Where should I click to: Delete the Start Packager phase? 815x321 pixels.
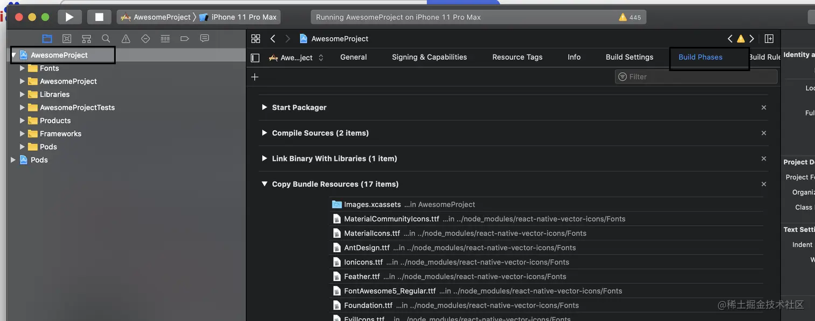(764, 108)
